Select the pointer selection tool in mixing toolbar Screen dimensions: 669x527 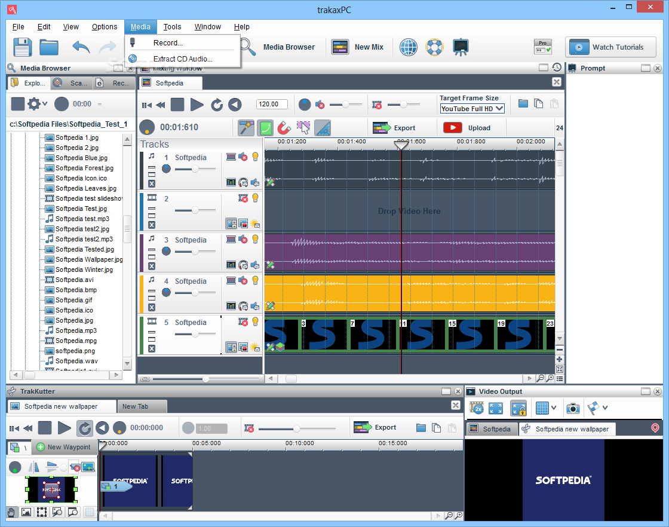303,128
